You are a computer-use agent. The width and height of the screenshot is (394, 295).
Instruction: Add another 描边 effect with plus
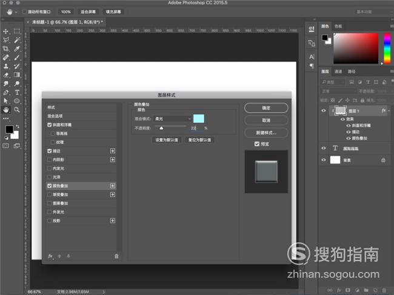coord(113,151)
